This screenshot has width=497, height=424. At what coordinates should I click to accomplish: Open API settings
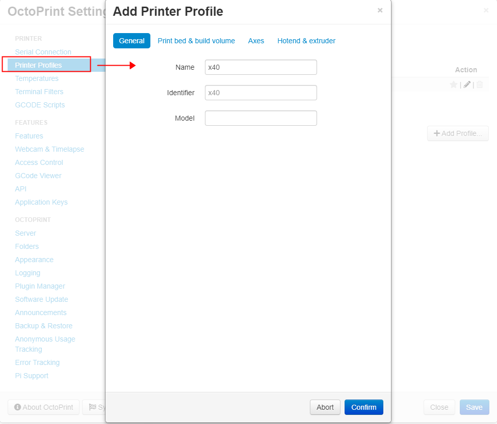point(20,189)
